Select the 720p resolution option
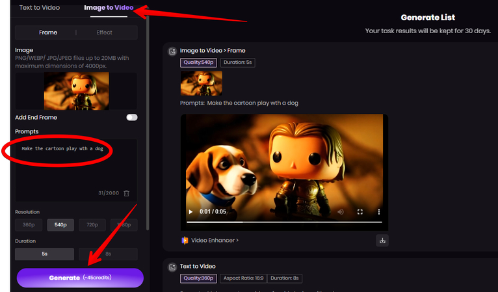498x292 pixels. point(92,225)
